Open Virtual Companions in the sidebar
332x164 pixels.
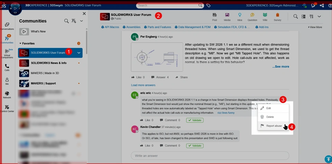coord(7,54)
